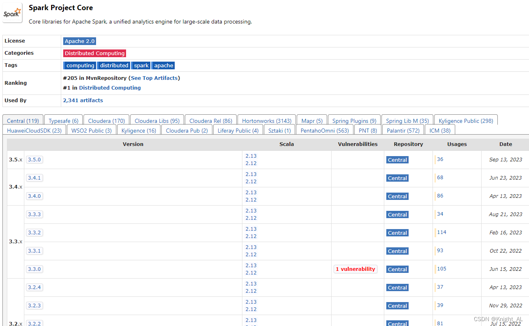Switch to the PentahoOmni (563) tab
The width and height of the screenshot is (529, 326).
coord(325,131)
